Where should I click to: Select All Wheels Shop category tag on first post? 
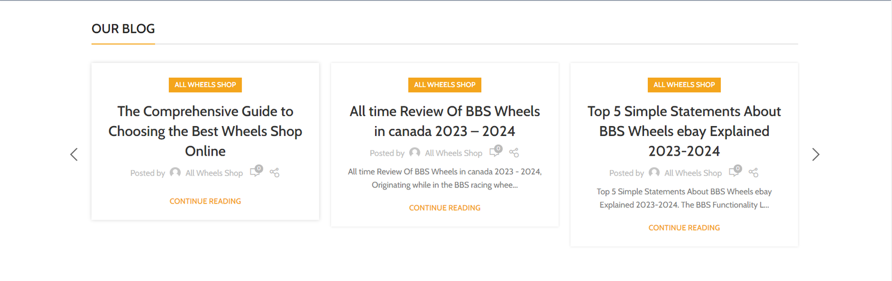[205, 85]
